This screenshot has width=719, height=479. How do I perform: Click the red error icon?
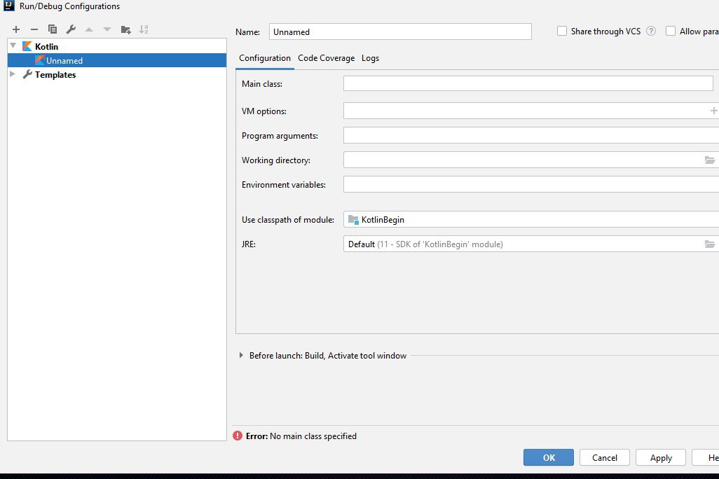[x=238, y=436]
